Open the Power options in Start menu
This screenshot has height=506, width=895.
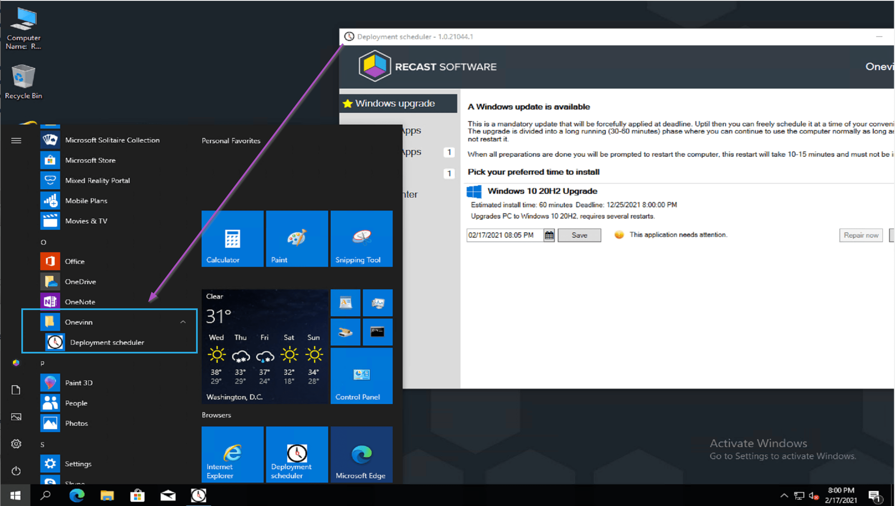(x=16, y=471)
